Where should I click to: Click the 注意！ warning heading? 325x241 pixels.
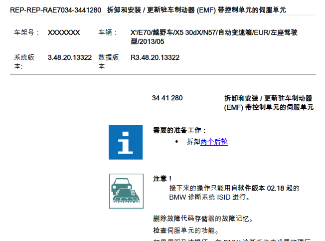(x=162, y=178)
